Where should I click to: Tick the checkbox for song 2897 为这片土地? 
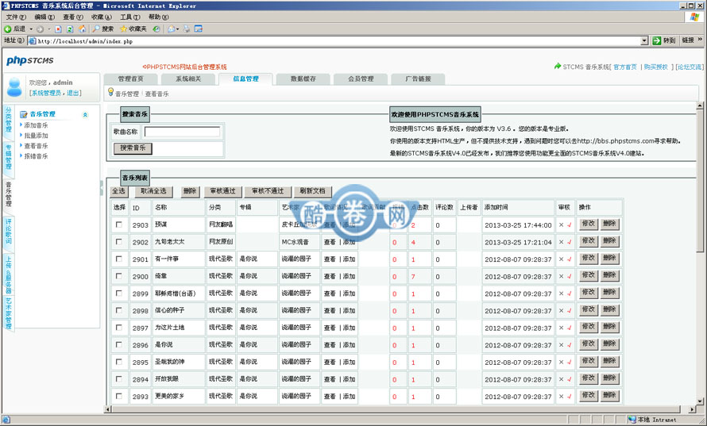tap(119, 328)
